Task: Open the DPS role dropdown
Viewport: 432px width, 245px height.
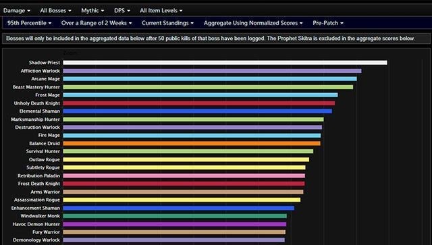Action: click(122, 11)
